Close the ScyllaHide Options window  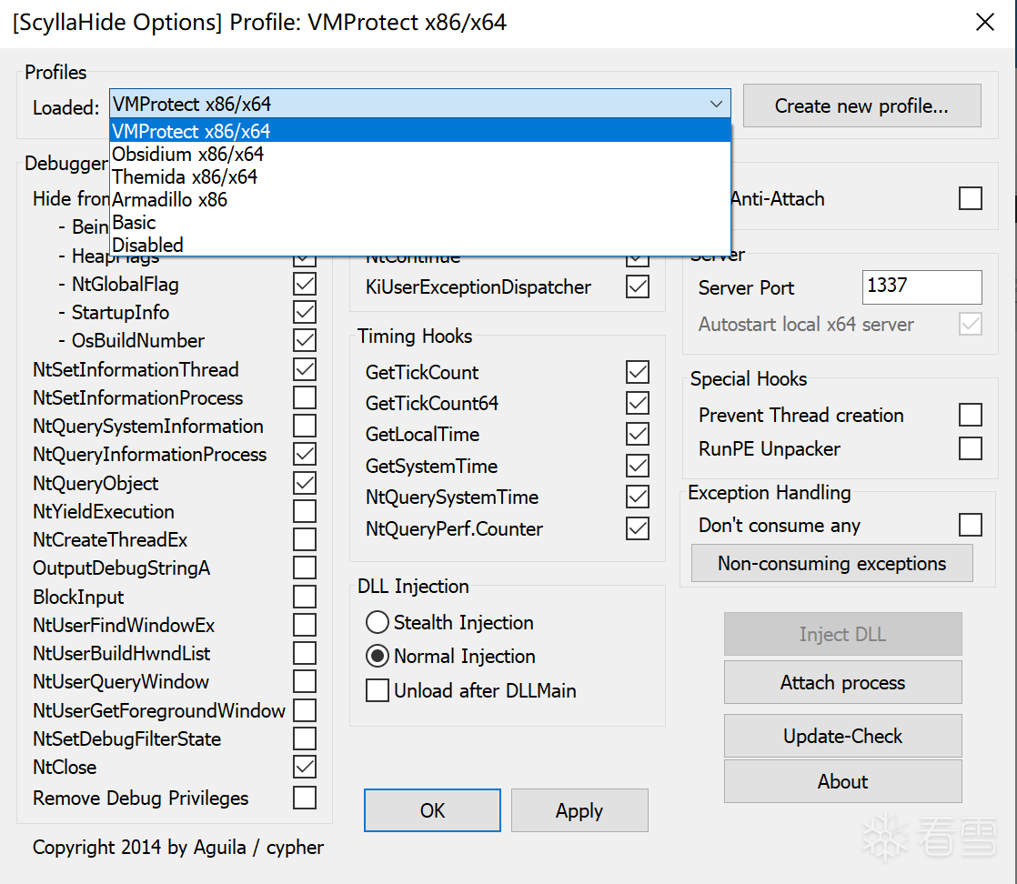pyautogui.click(x=984, y=23)
